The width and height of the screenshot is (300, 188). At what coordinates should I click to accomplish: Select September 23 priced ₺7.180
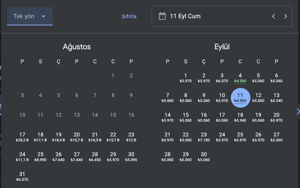coord(204,137)
